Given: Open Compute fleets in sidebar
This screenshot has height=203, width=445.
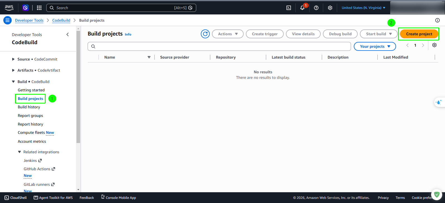Looking at the screenshot, I should click(x=31, y=132).
